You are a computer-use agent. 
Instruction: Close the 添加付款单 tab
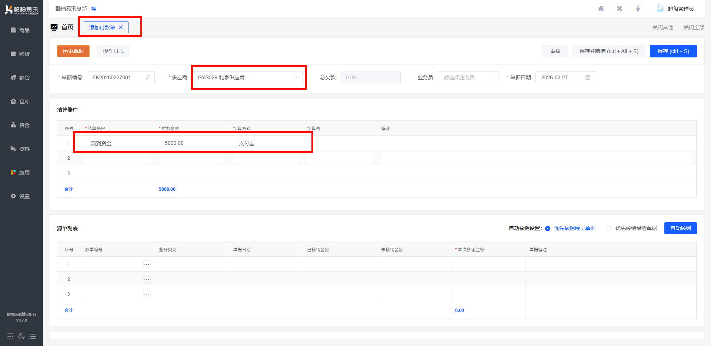tap(121, 27)
